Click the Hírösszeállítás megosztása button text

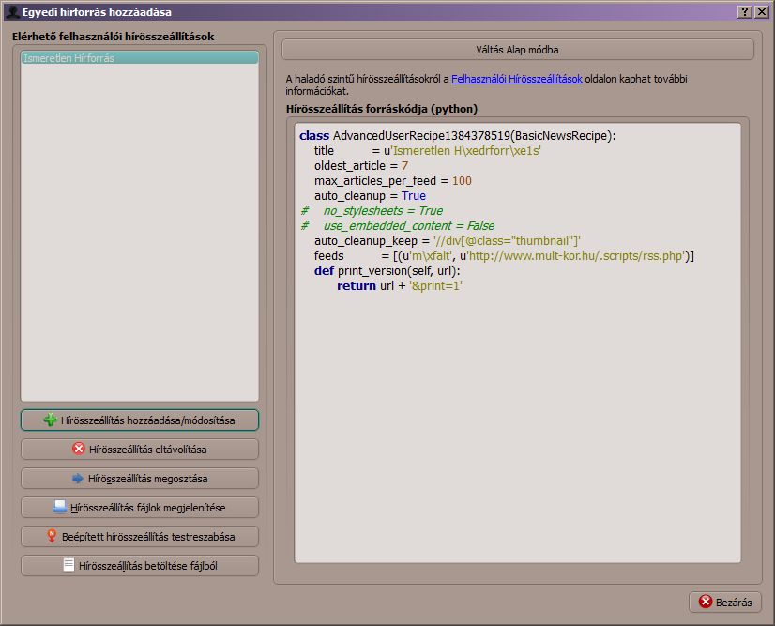(148, 479)
